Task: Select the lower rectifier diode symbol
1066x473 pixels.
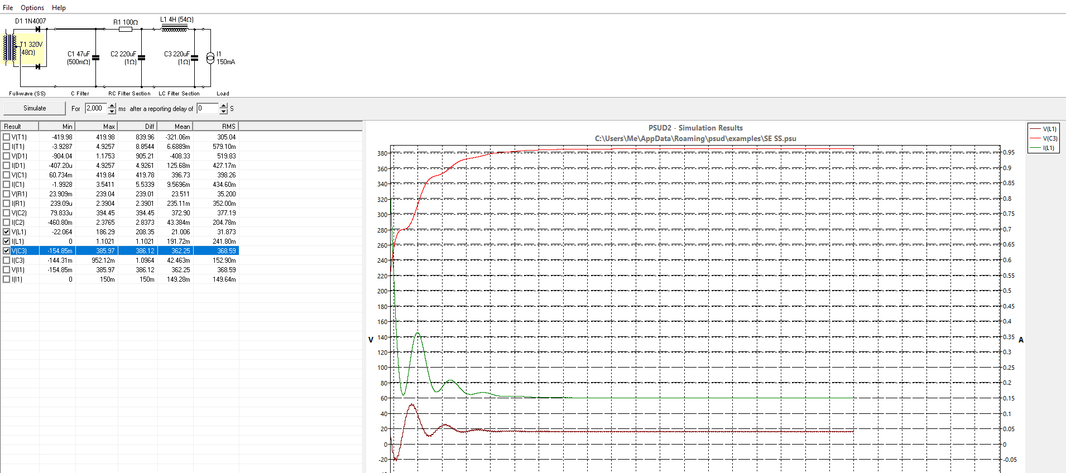Action: click(x=37, y=66)
